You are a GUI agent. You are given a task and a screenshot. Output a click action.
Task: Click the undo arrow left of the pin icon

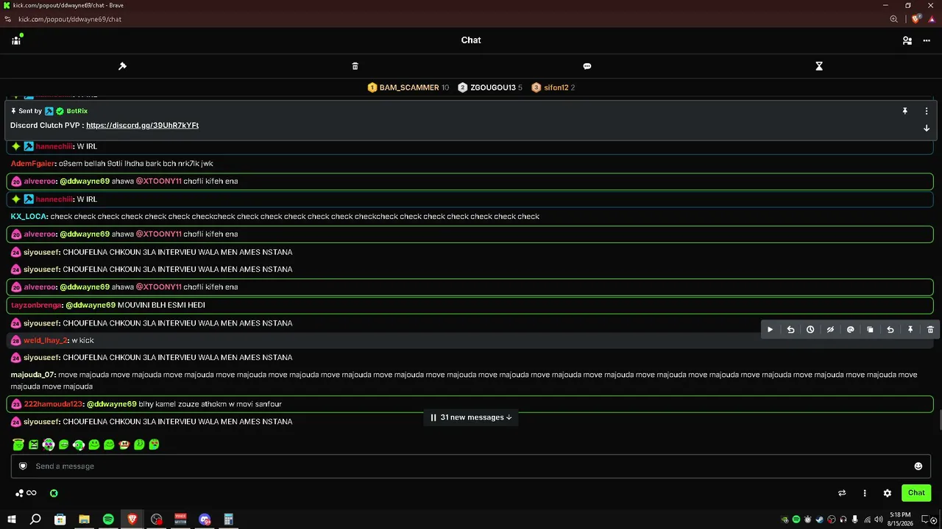890,330
